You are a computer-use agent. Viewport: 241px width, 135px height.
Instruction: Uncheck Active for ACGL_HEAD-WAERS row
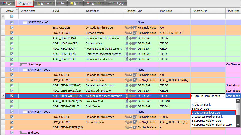(12, 43)
